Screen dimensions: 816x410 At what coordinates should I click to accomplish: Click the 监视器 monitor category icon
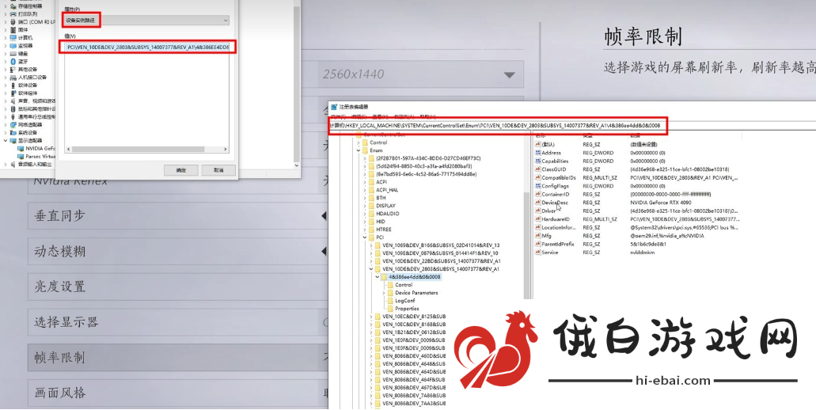13,46
